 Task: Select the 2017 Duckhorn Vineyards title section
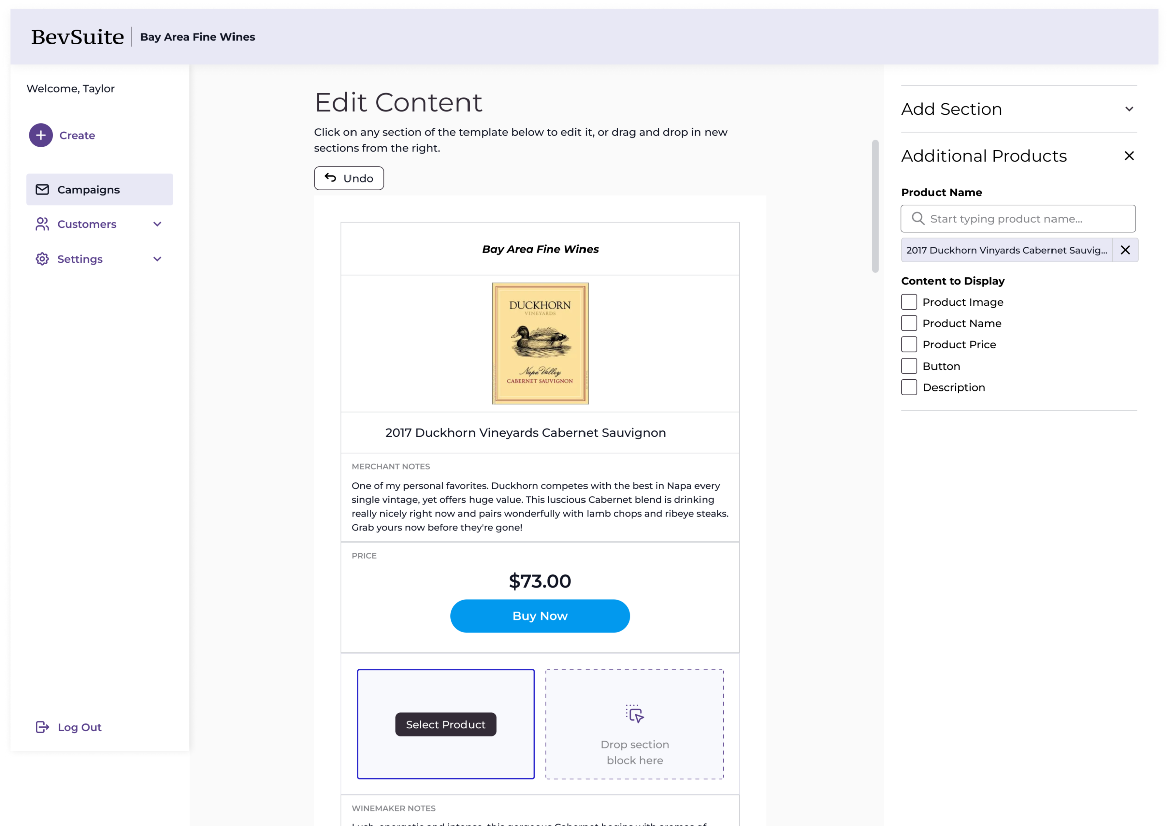pyautogui.click(x=540, y=433)
